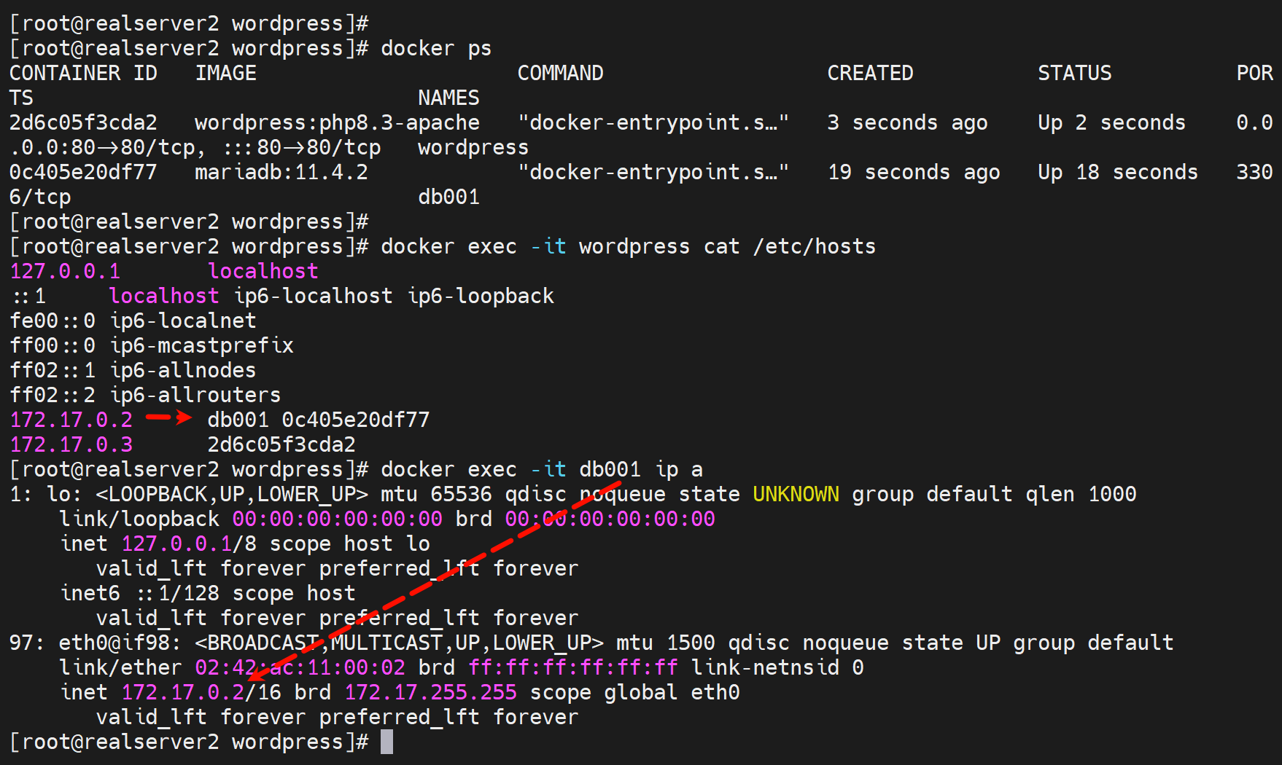The width and height of the screenshot is (1282, 765).
Task: Click the CREATED column header
Action: 870,73
